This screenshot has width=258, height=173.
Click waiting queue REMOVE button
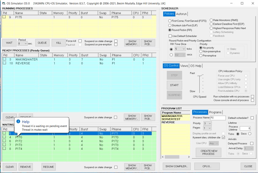25,167
